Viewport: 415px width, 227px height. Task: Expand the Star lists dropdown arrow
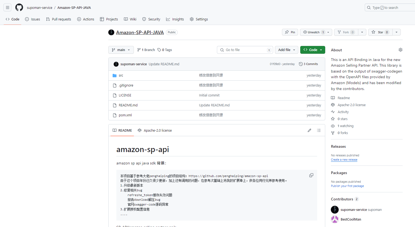(396, 32)
